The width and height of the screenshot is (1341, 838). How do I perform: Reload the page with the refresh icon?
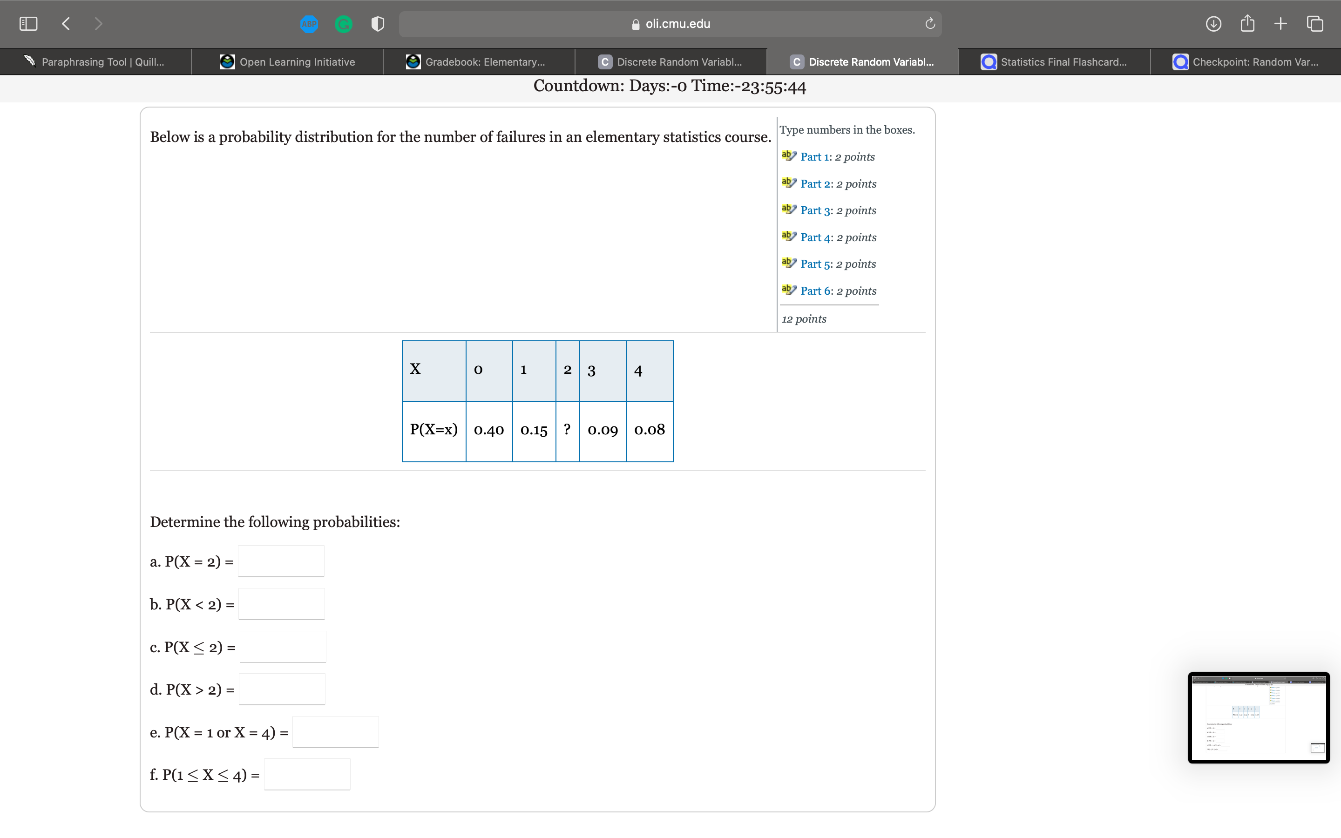coord(930,24)
